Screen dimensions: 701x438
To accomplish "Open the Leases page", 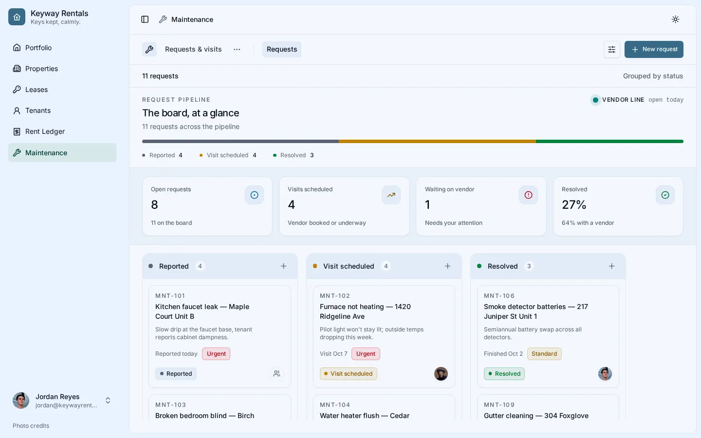I will point(62,90).
